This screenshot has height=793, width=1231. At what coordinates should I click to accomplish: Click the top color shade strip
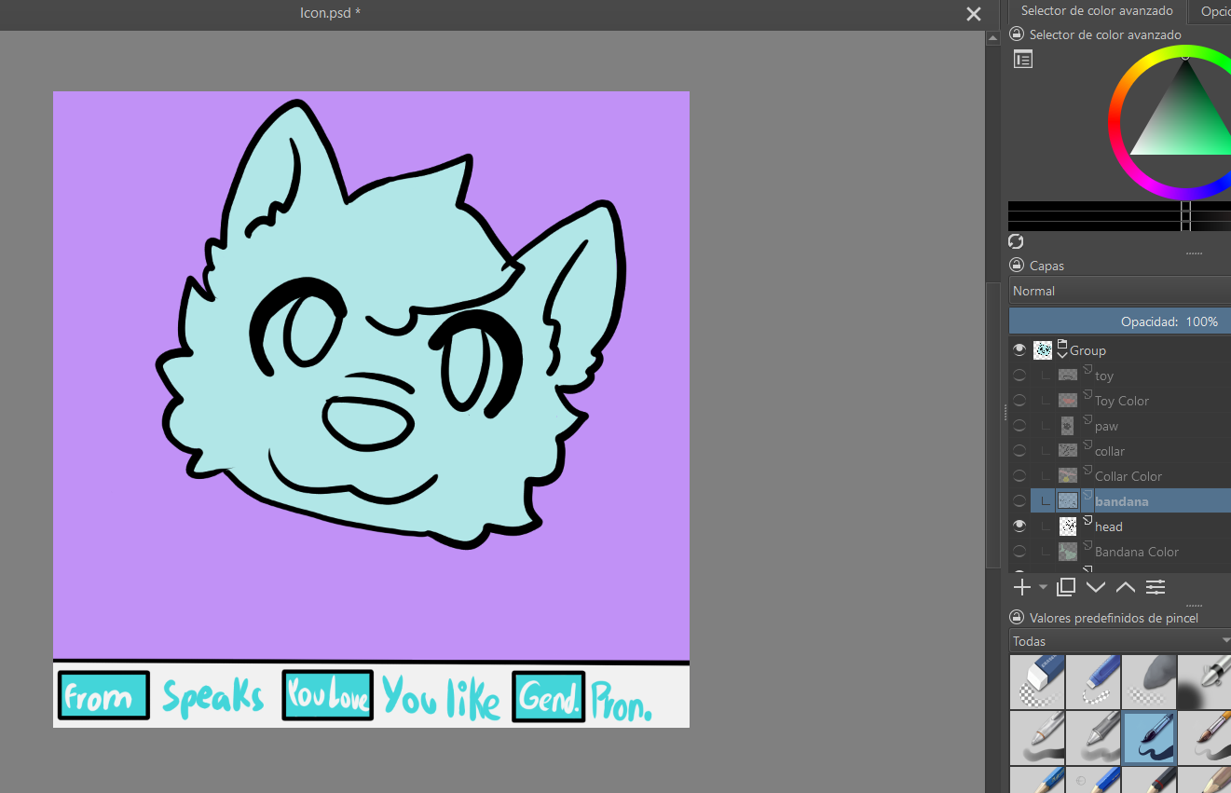1120,206
